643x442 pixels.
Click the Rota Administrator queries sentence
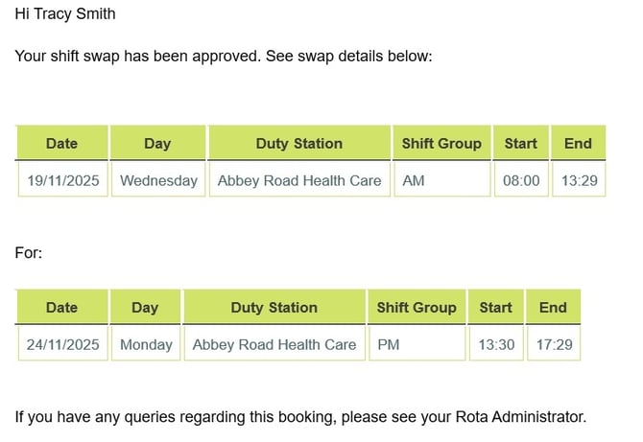point(299,416)
